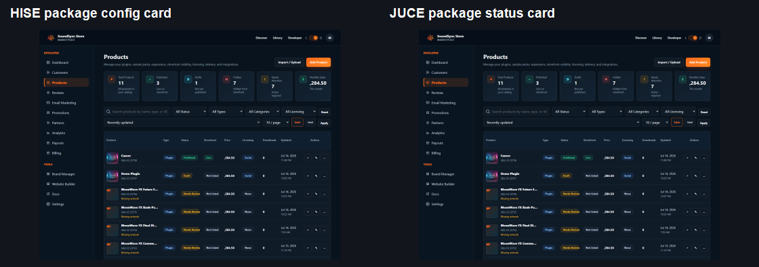Open All Categories dropdown in JUCE card
This screenshot has height=267, width=759.
[x=642, y=111]
